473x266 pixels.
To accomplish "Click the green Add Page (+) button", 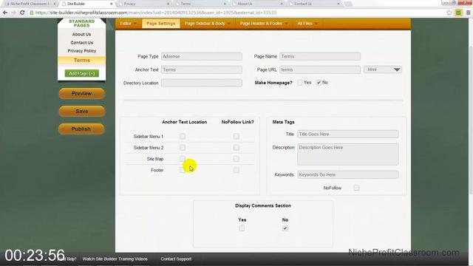I will tap(81, 73).
